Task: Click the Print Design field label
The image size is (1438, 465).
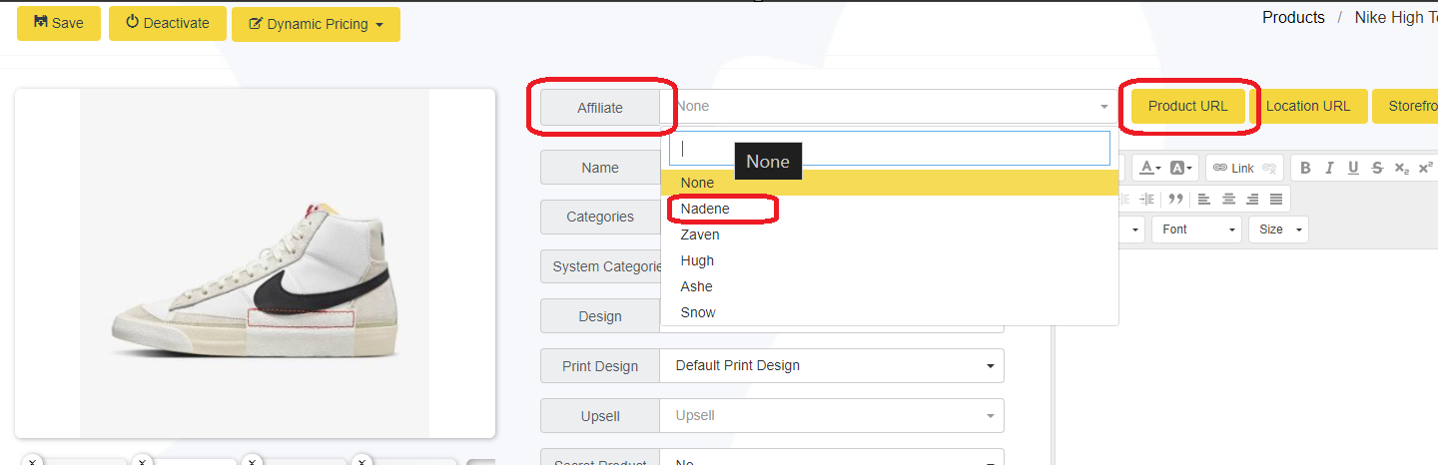Action: click(600, 366)
